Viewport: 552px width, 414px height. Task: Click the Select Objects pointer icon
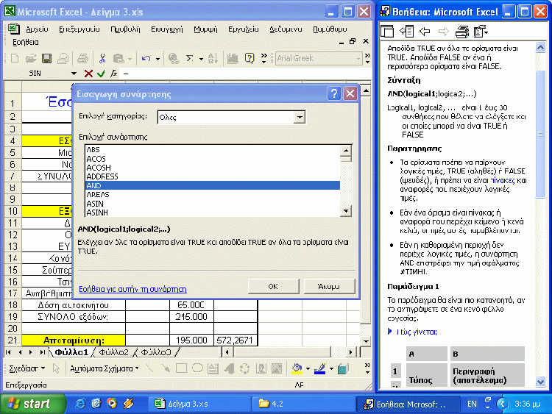(56, 368)
